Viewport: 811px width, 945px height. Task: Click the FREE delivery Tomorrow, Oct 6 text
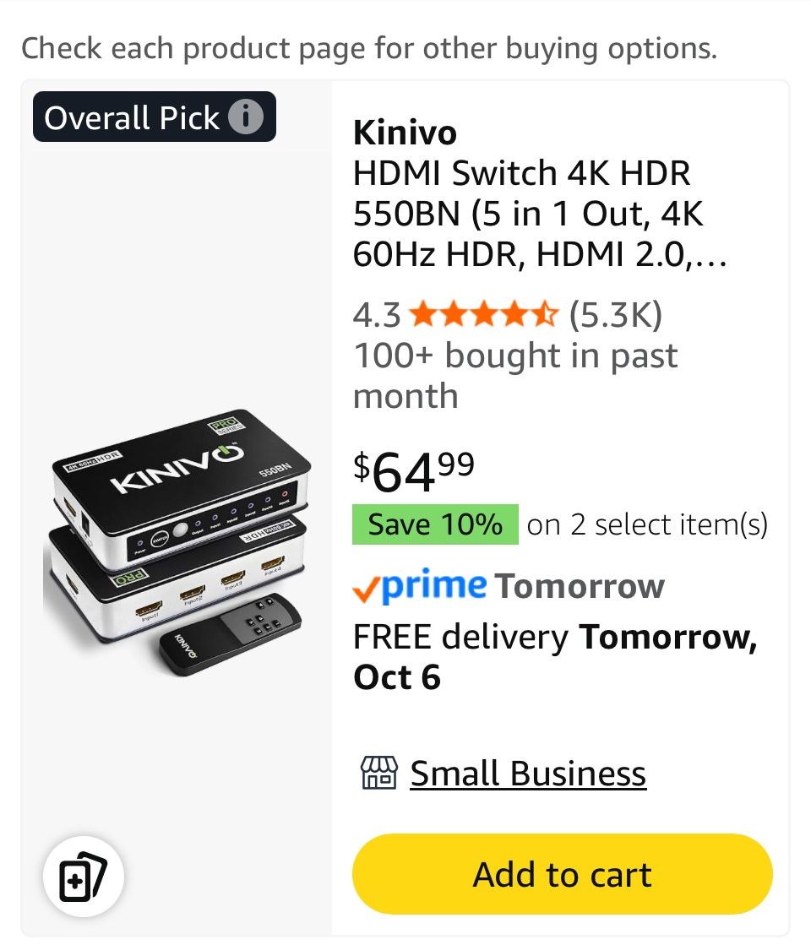point(554,656)
